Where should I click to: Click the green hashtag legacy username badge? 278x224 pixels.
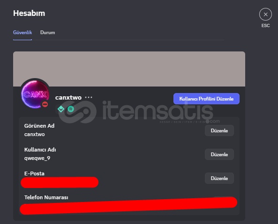[x=71, y=109]
